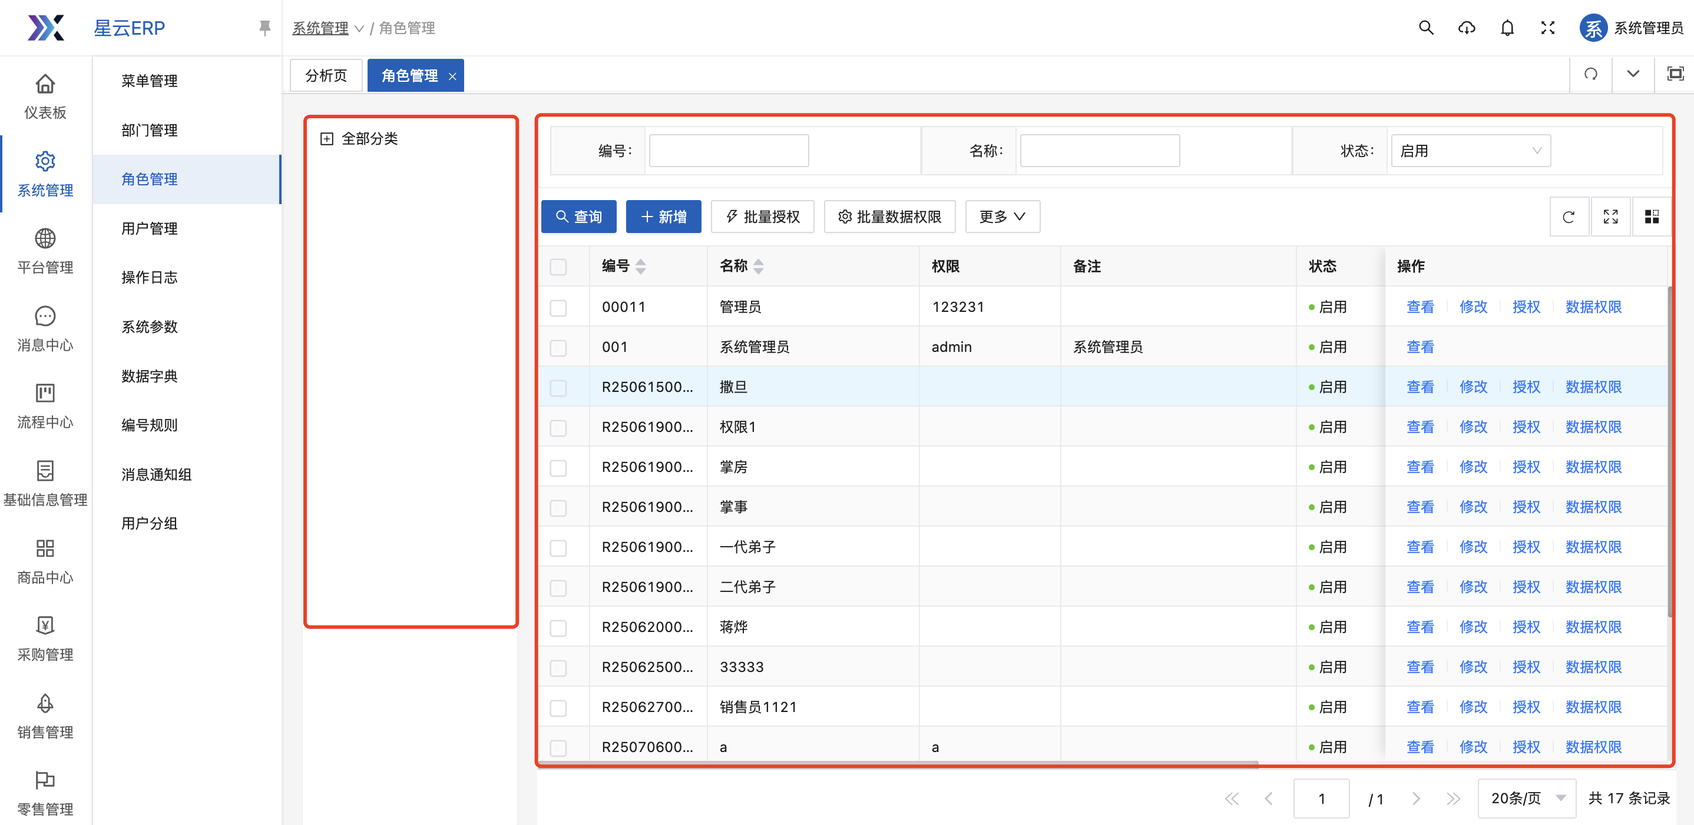This screenshot has height=825, width=1694.
Task: Open column settings grid icon
Action: [x=1651, y=217]
